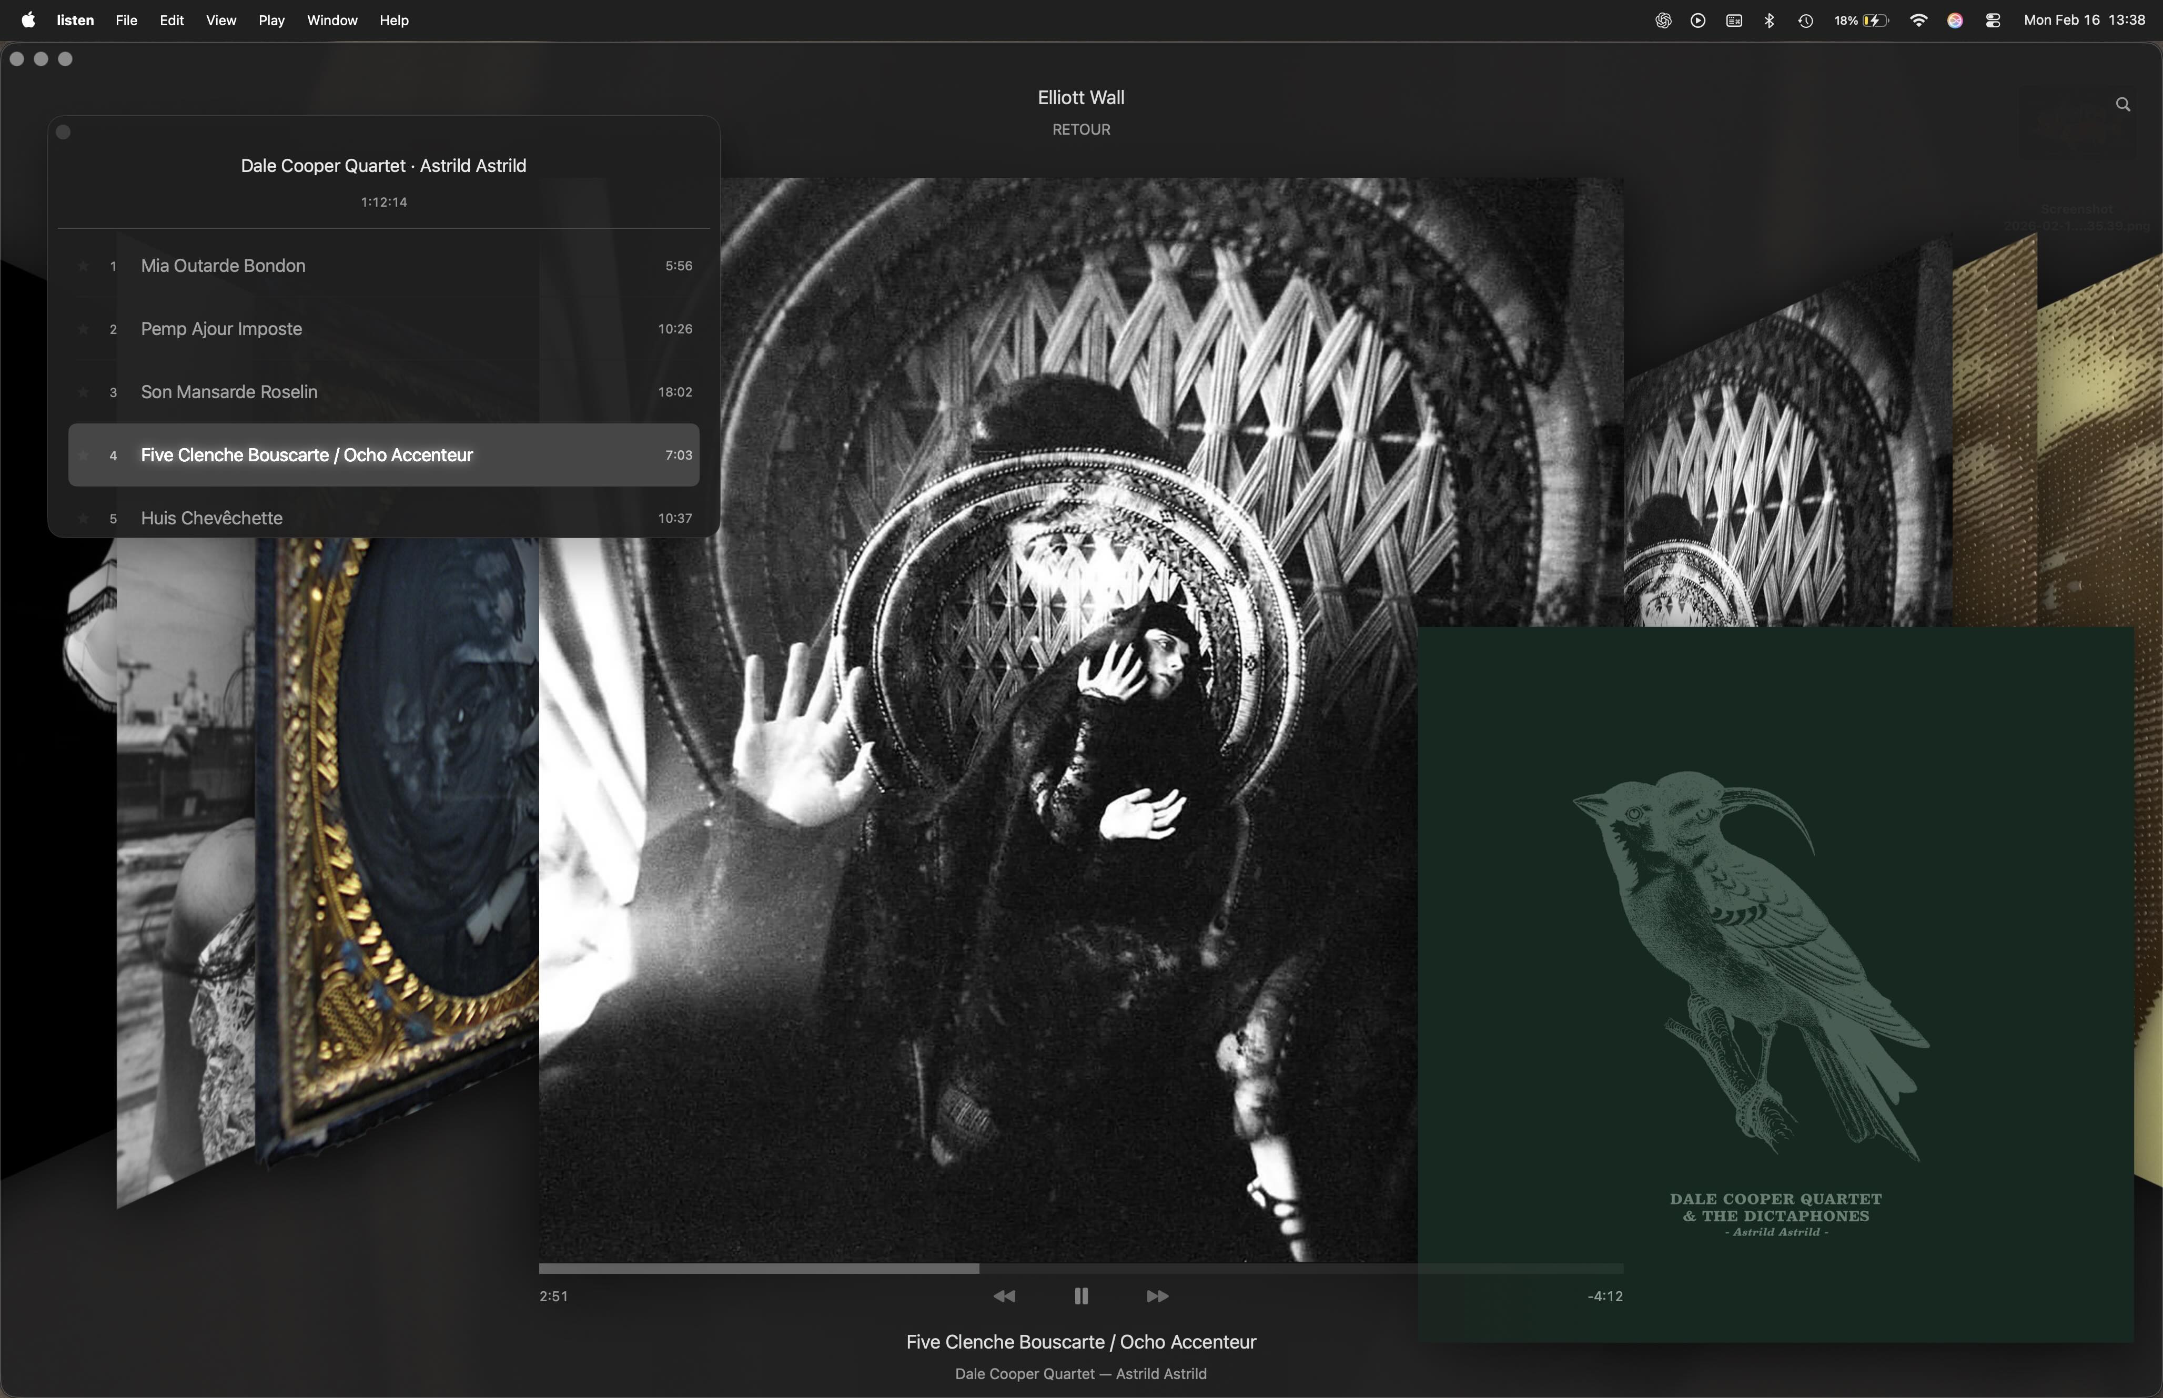
Task: Select the gold-framed portrait album cover
Action: 399,844
